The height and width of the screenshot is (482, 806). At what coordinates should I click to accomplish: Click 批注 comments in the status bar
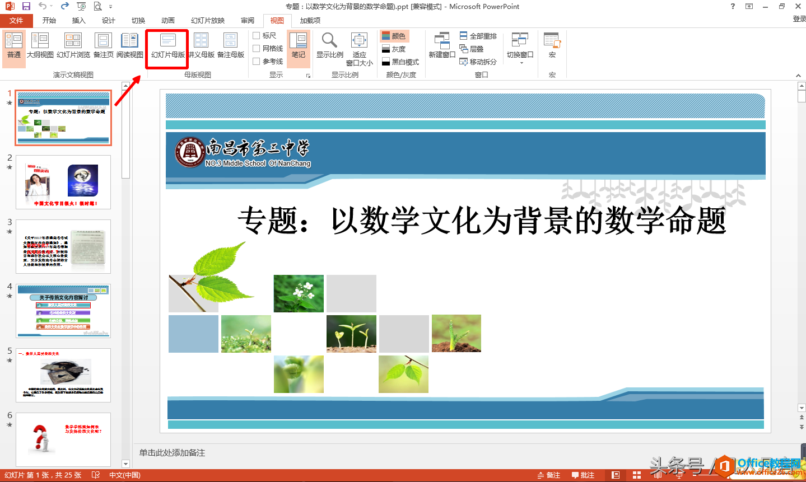(584, 474)
